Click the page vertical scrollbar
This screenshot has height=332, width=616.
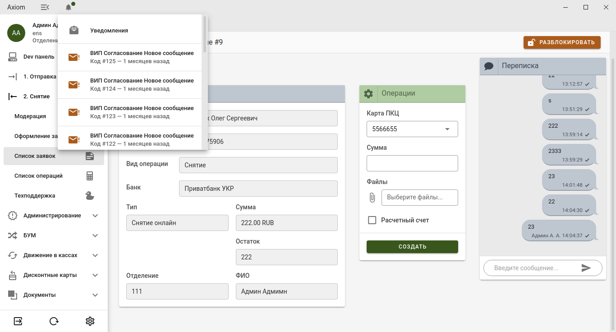click(x=613, y=194)
